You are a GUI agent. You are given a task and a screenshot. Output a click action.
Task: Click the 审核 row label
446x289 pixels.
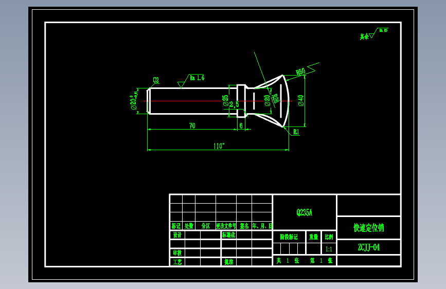point(177,252)
